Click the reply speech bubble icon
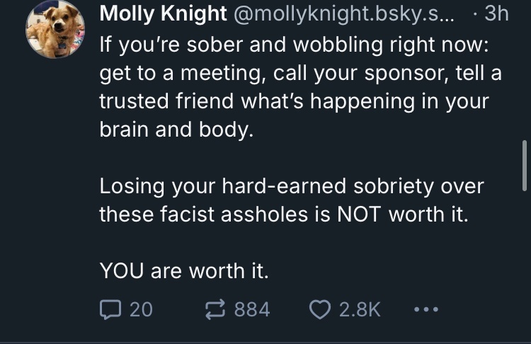Image resolution: width=531 pixels, height=344 pixels. click(x=110, y=309)
